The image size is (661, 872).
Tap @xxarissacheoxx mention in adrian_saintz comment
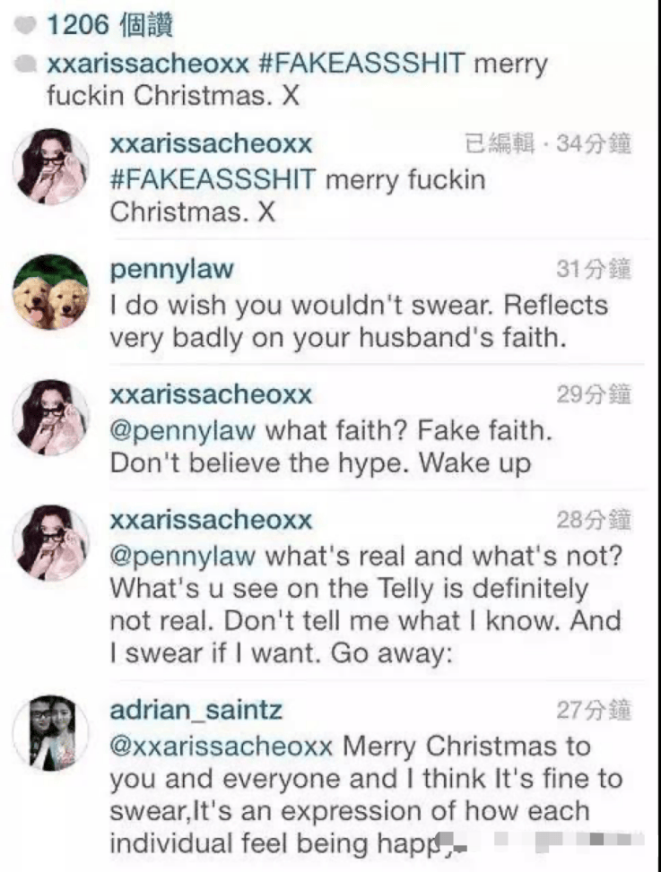coord(221,747)
